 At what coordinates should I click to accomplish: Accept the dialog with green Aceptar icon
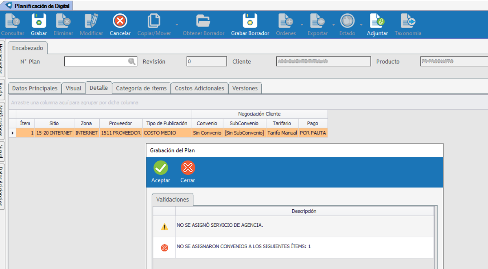point(161,168)
